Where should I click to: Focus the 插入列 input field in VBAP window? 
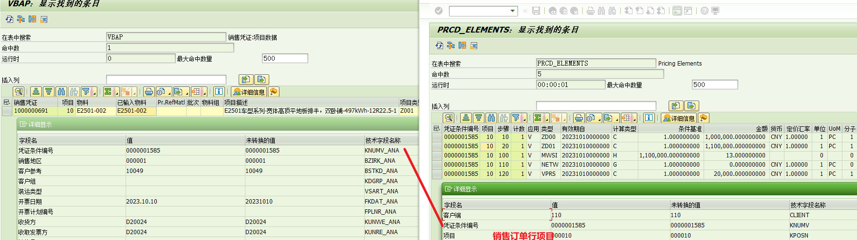coord(166,80)
